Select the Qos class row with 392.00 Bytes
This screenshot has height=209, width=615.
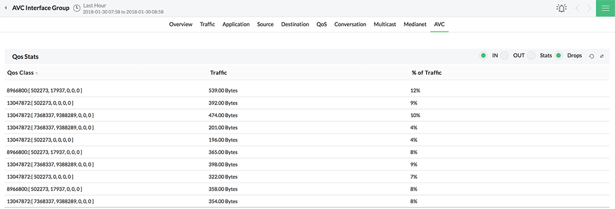coord(307,103)
